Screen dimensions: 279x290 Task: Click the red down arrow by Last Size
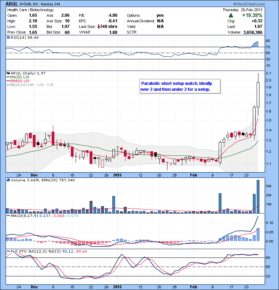99,27
